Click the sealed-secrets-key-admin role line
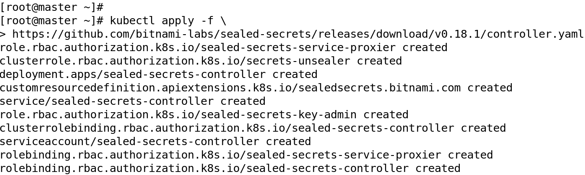 (204, 115)
